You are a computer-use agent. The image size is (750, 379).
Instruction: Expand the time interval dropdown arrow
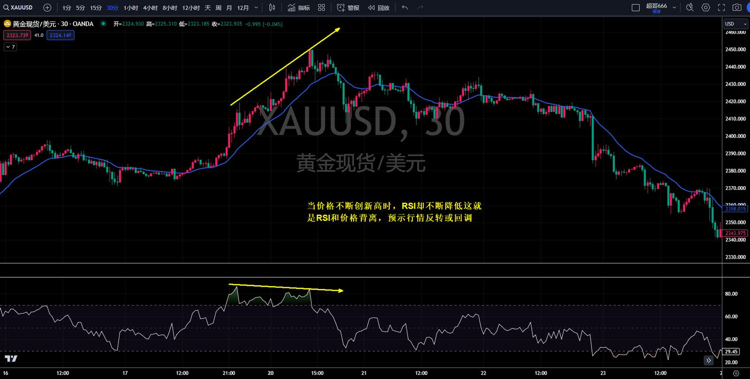[x=256, y=8]
